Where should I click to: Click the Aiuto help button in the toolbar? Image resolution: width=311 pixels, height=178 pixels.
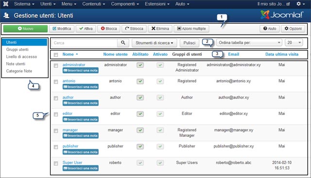point(270,29)
